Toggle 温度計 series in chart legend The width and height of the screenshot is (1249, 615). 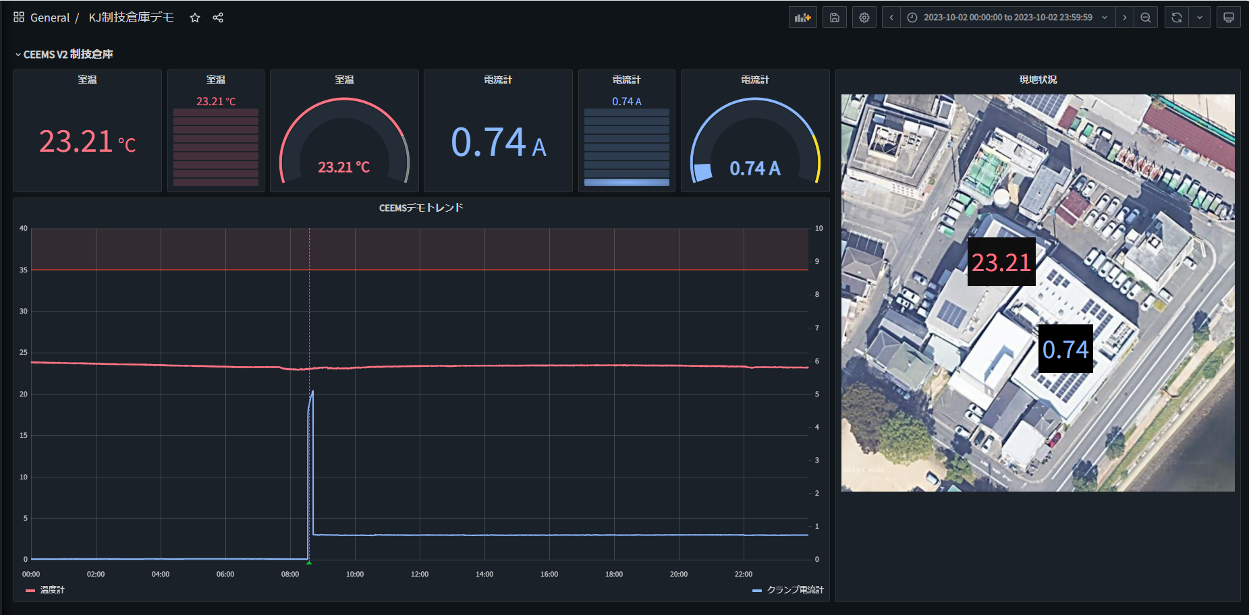click(52, 590)
